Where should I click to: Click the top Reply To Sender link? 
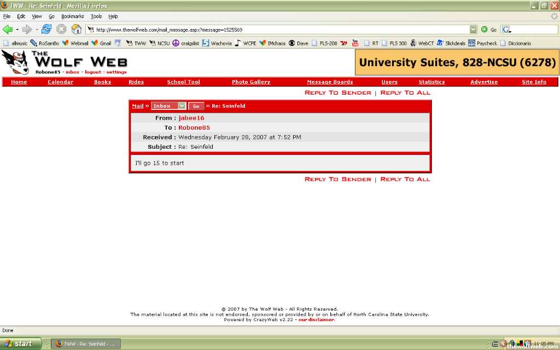pyautogui.click(x=337, y=93)
